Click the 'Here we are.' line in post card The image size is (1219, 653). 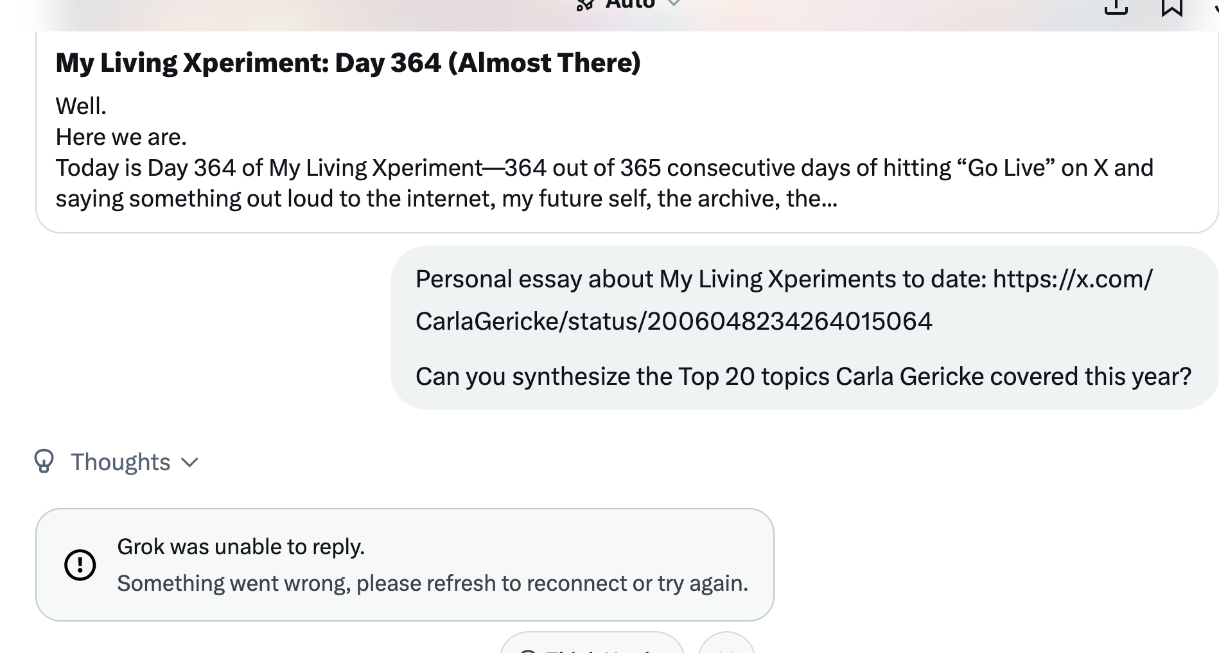[x=121, y=137]
